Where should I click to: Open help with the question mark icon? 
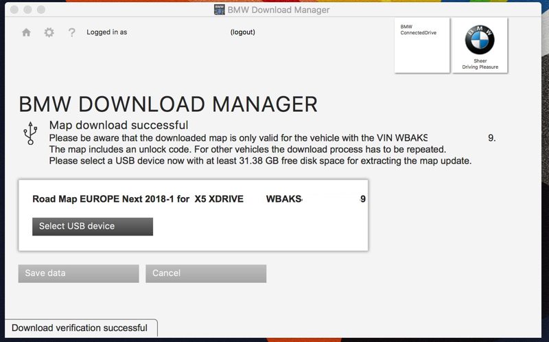pyautogui.click(x=71, y=32)
